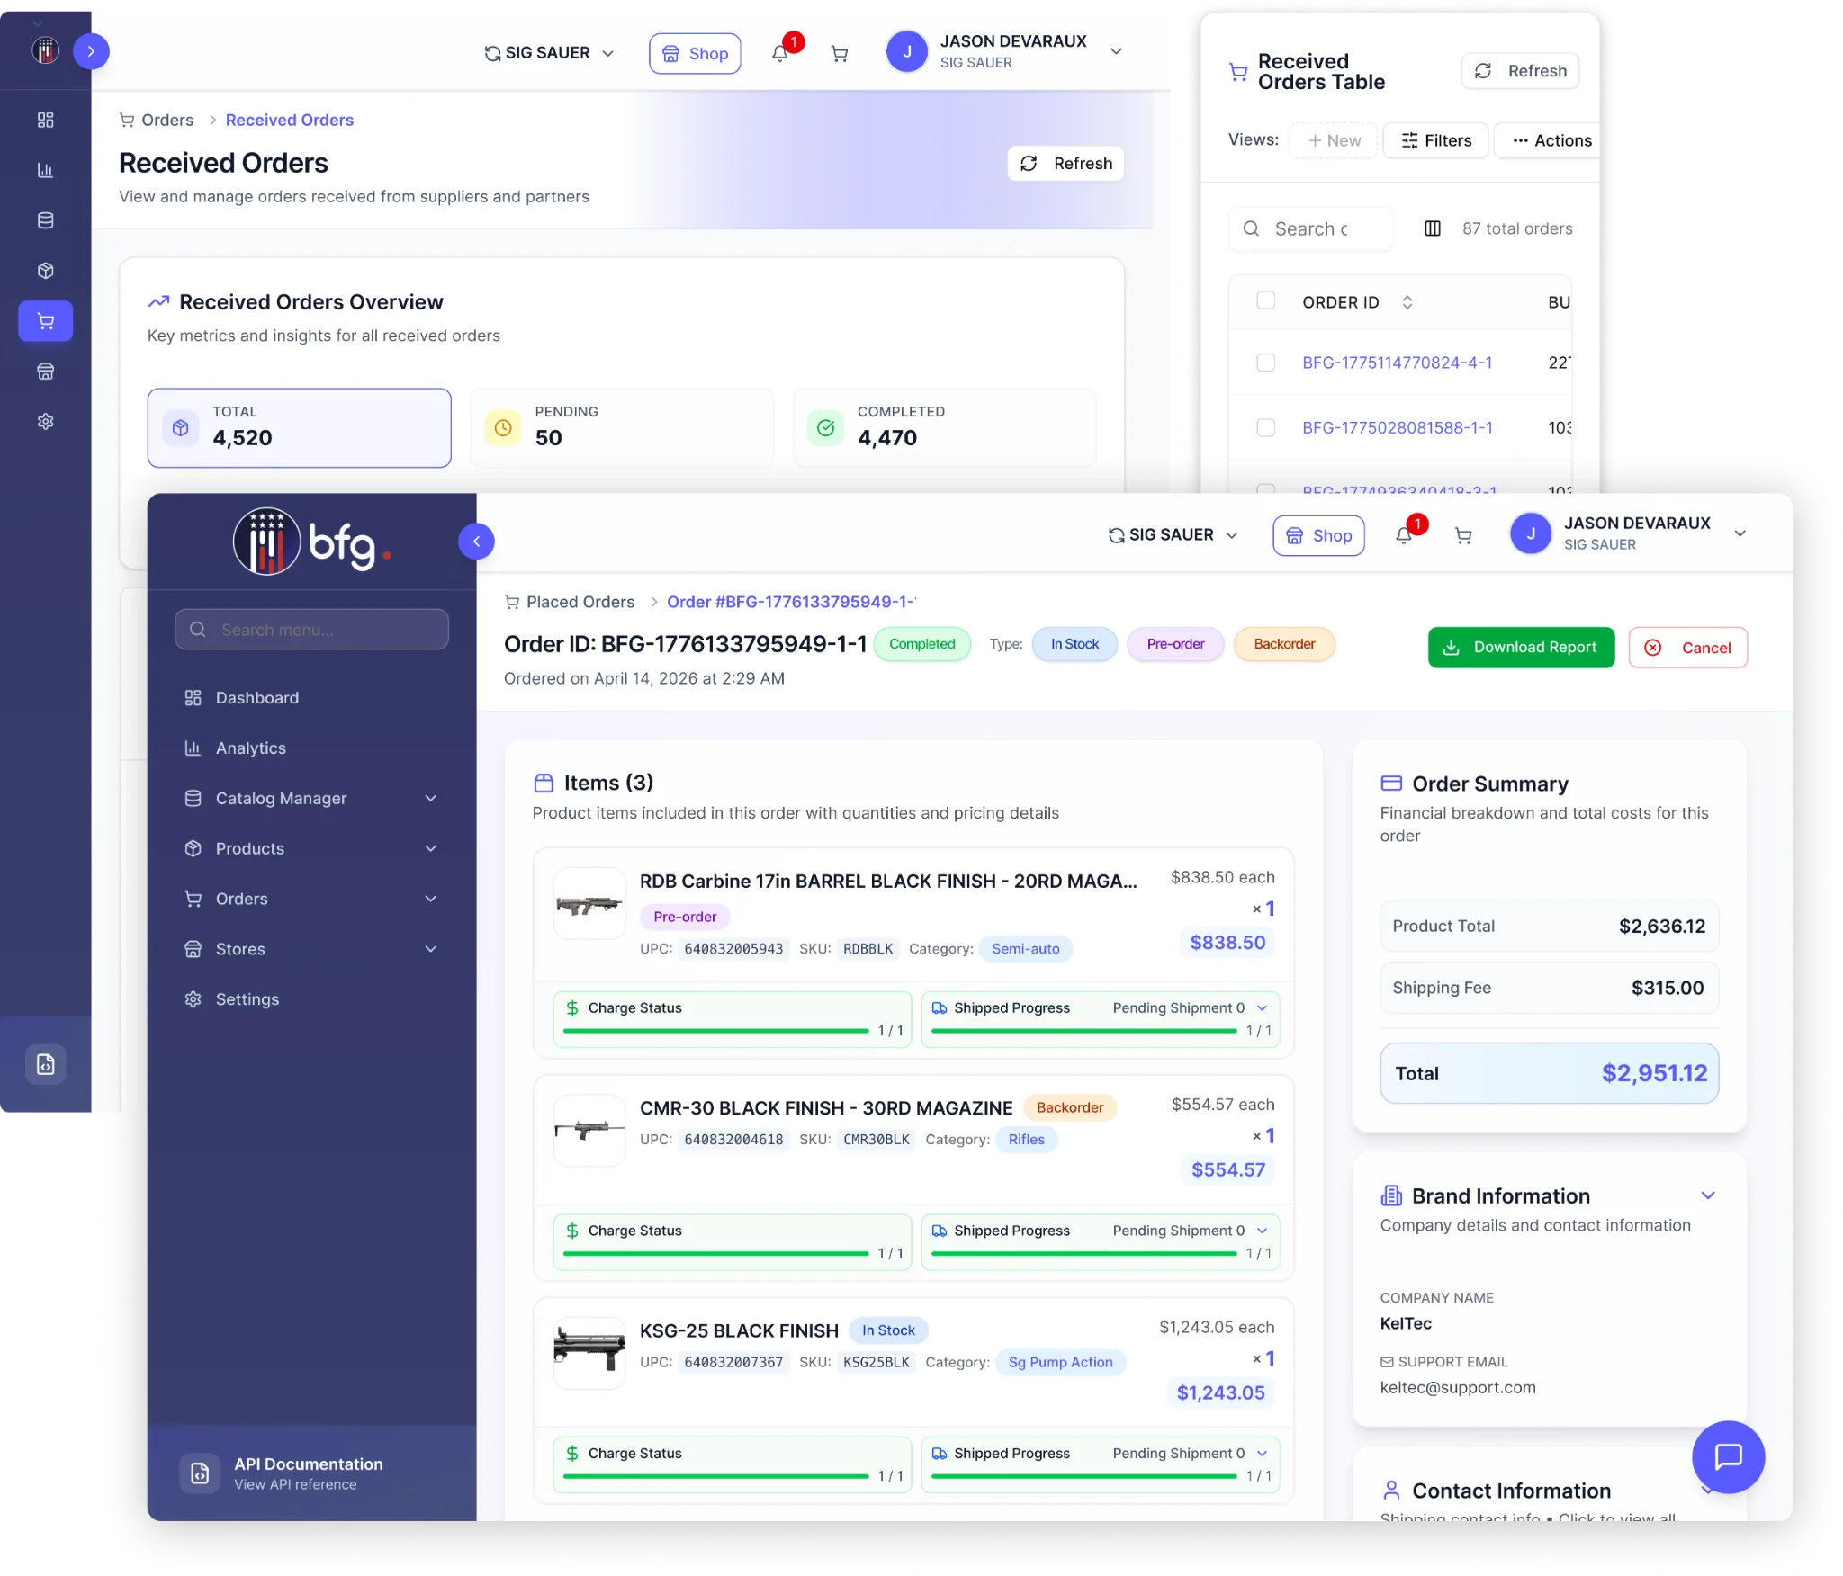Image resolution: width=1843 pixels, height=1576 pixels.
Task: Click the notification bell in the Received Orders window
Action: 779,53
